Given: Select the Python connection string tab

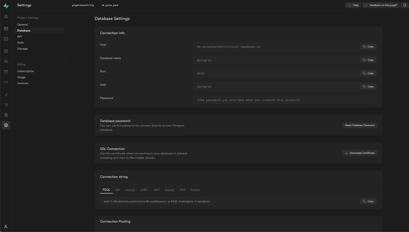Looking at the screenshot, I should pos(195,190).
